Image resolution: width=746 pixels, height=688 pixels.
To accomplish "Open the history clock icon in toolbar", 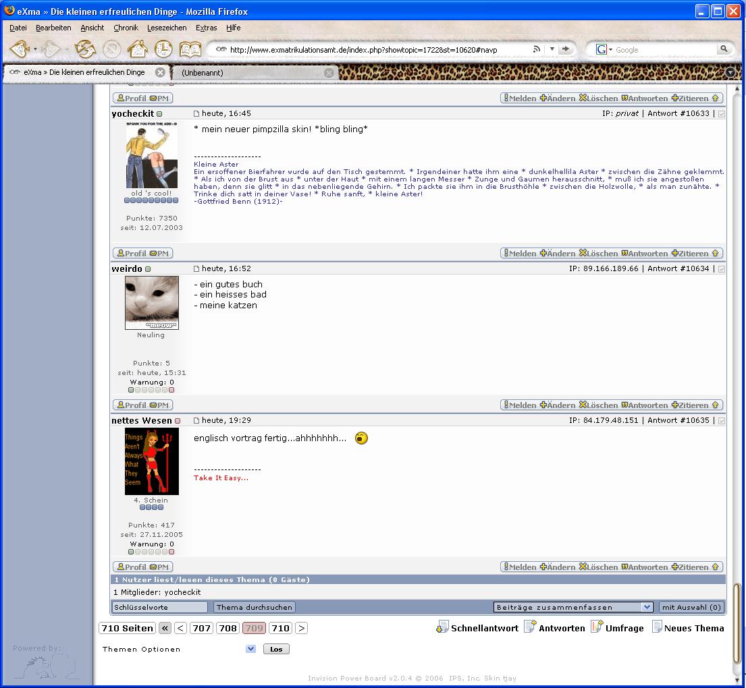I will (163, 49).
